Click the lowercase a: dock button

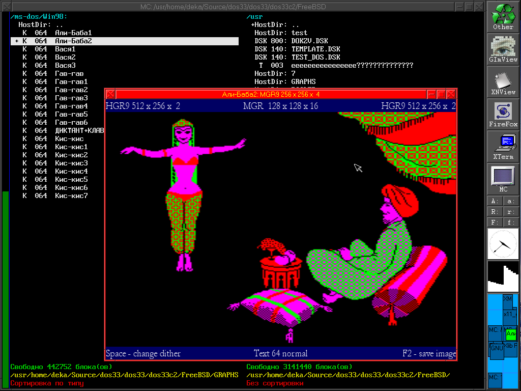pyautogui.click(x=511, y=201)
